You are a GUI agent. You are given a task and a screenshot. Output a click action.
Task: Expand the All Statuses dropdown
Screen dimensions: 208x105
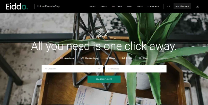click(136, 69)
